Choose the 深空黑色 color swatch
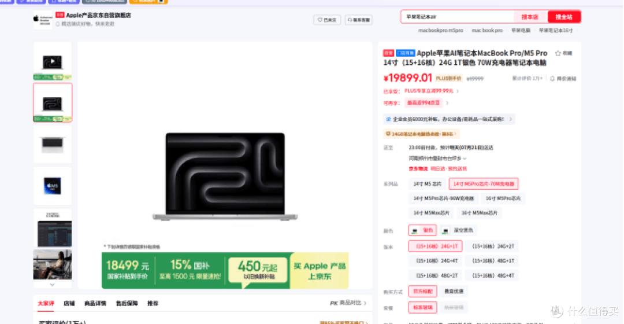 point(458,230)
